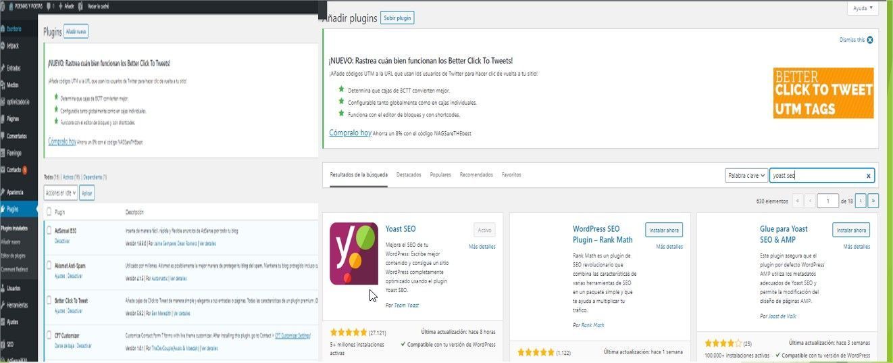893x363 pixels.
Task: Click the Contacto envelope icon in sidebar
Action: 3,170
